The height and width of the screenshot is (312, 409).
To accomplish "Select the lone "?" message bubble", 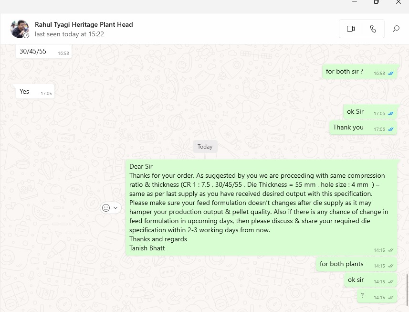I will pos(363,296).
